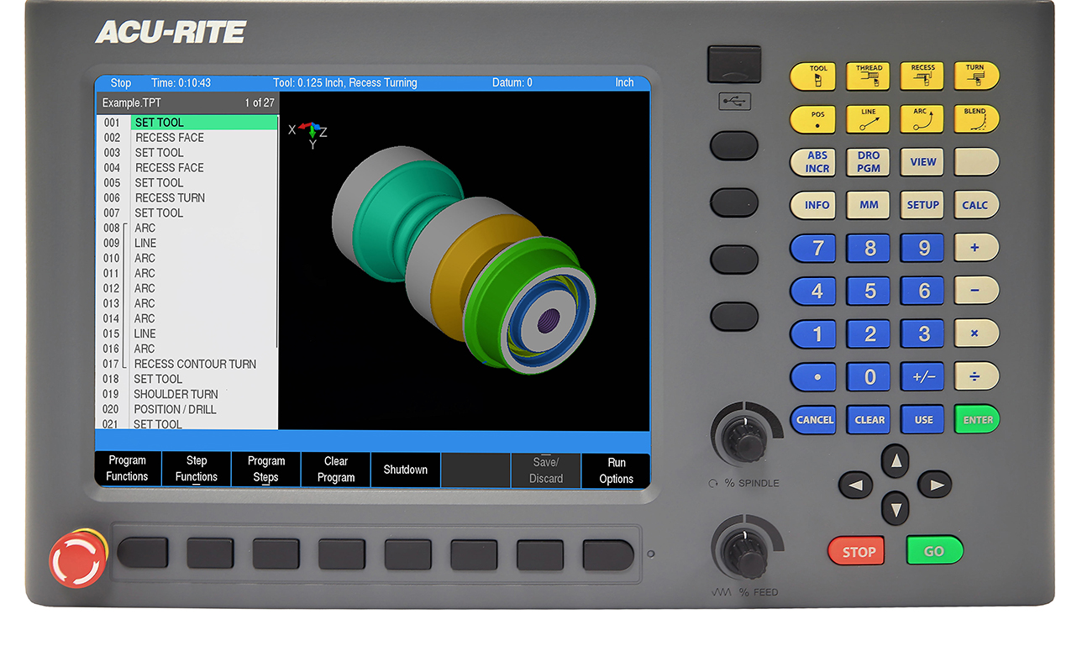This screenshot has width=1077, height=672.
Task: Select the ARC contour key
Action: click(922, 118)
